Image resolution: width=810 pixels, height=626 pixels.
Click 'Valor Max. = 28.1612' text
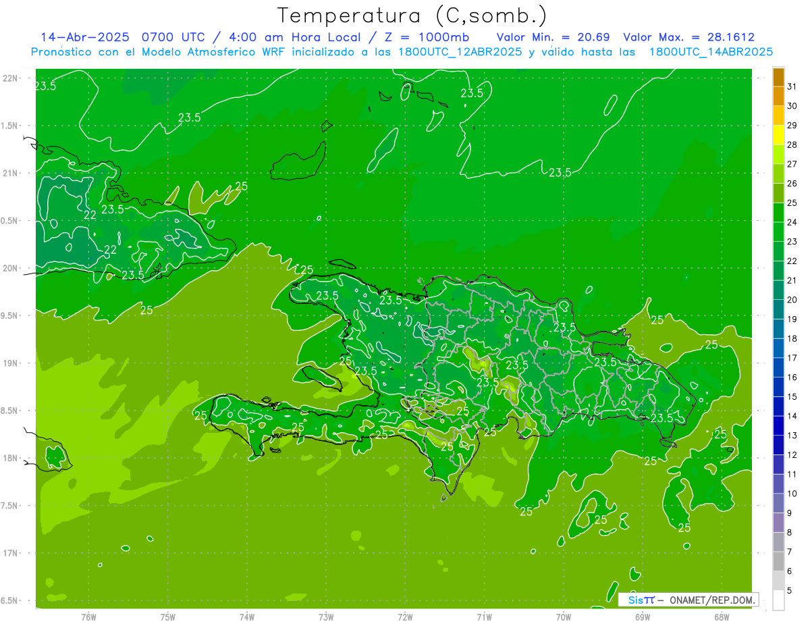click(689, 37)
